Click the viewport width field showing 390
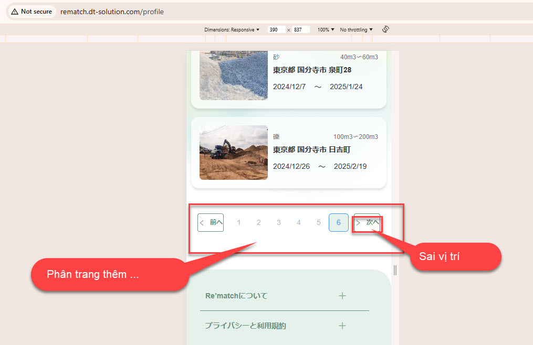The image size is (533, 345). 276,30
